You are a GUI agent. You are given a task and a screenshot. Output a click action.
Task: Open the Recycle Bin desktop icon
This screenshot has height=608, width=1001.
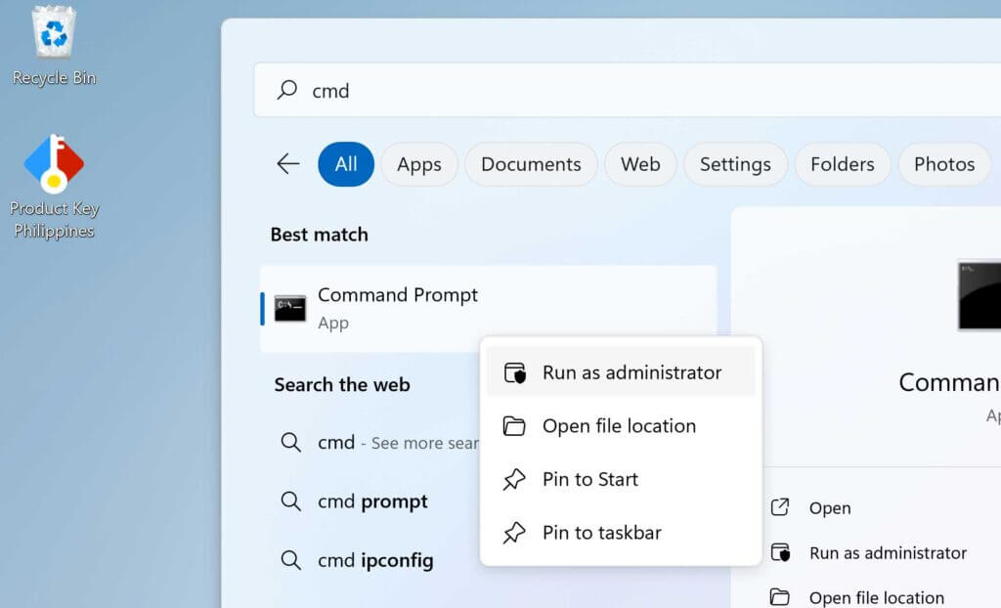pyautogui.click(x=55, y=45)
